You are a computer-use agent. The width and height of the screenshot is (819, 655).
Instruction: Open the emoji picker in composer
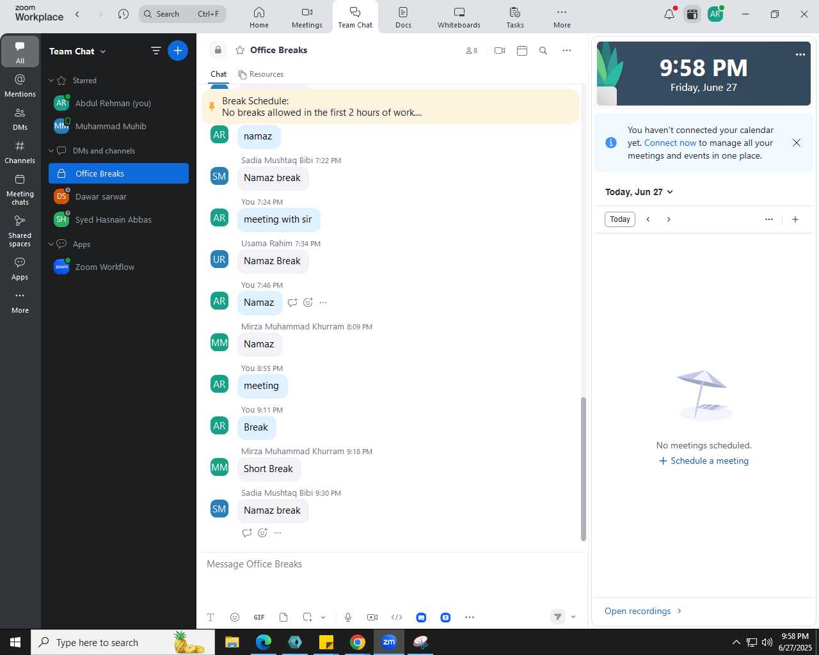(x=235, y=617)
